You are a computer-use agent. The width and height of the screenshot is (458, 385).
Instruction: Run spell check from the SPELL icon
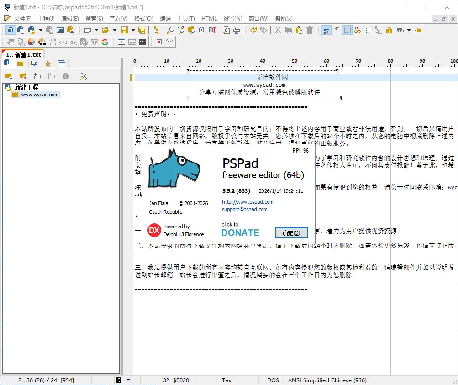[399, 31]
